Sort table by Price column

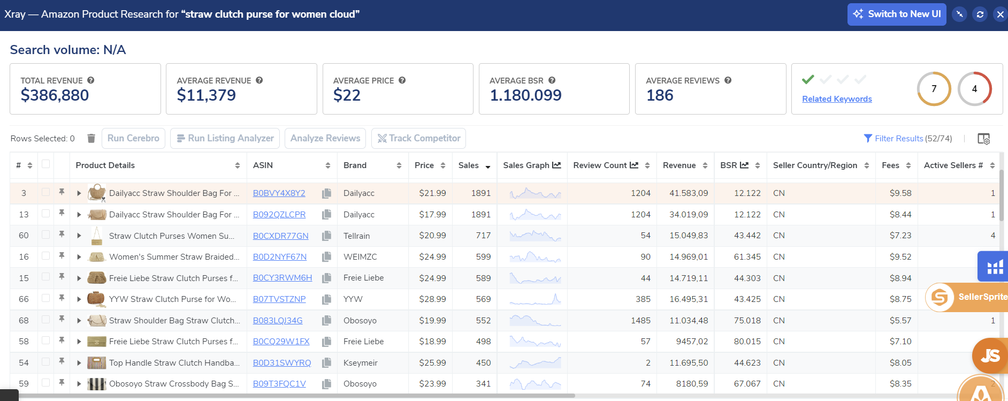(443, 165)
